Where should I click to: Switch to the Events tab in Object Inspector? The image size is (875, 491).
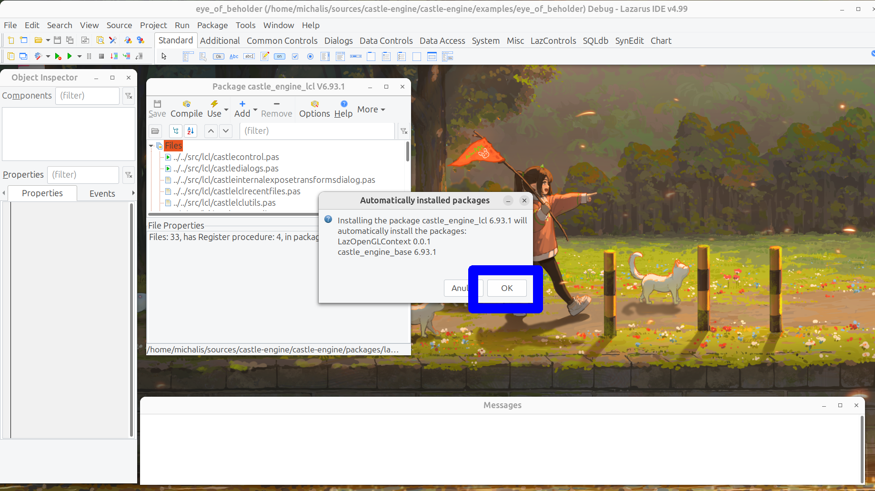(x=102, y=193)
